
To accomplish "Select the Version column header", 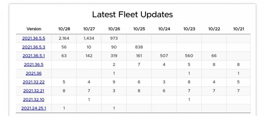I will click(34, 29).
